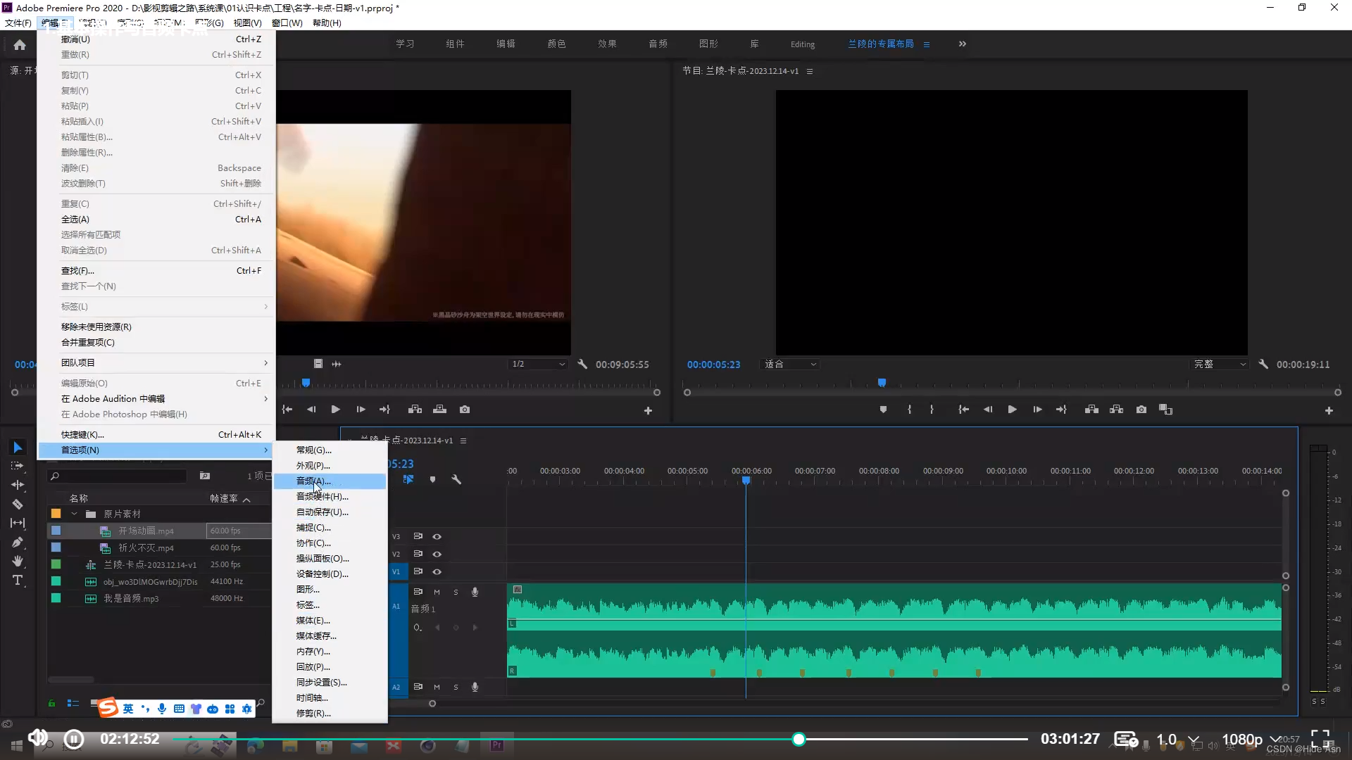Open 自动保存(U)... preferences entry
Image resolution: width=1352 pixels, height=760 pixels.
pyautogui.click(x=330, y=512)
